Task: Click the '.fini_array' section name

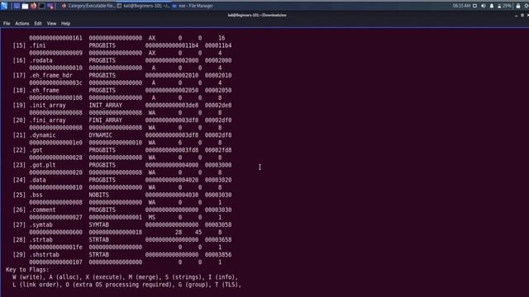Action: click(47, 120)
